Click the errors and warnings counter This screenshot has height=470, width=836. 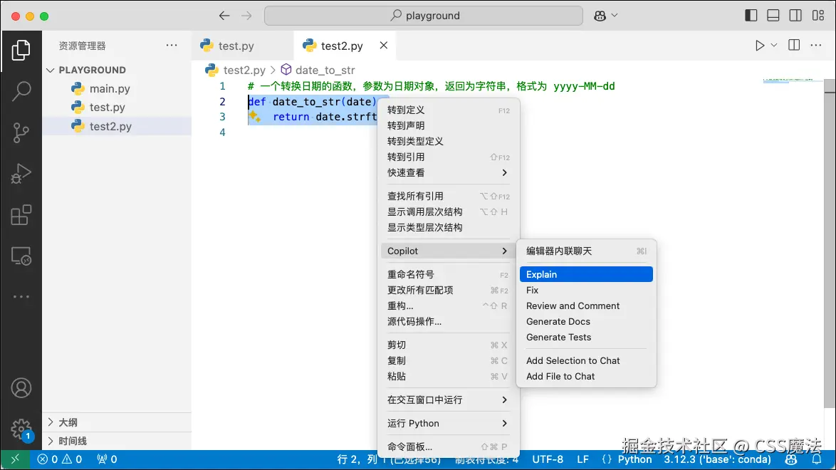[x=60, y=459]
